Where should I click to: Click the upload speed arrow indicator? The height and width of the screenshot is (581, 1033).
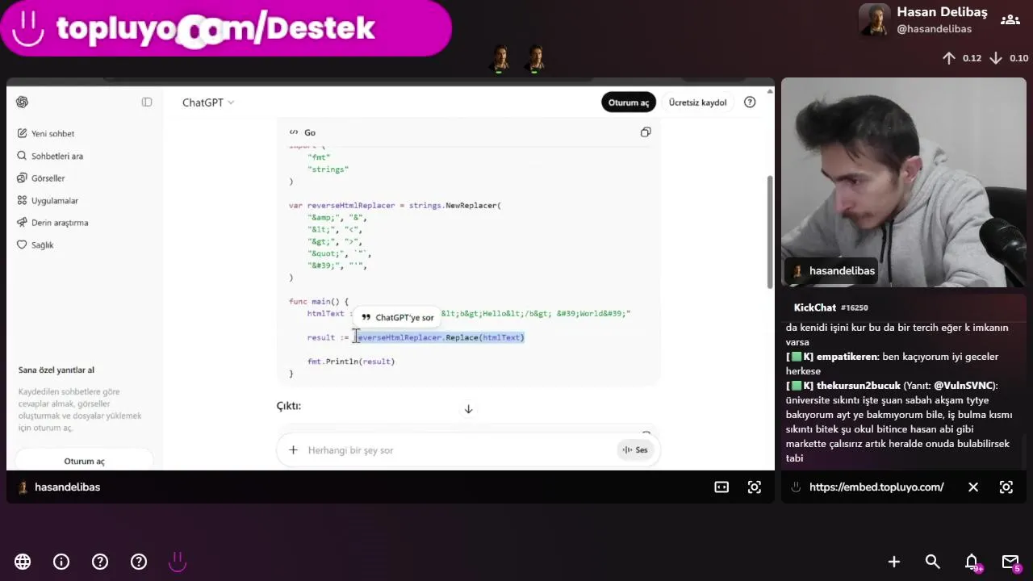point(949,58)
